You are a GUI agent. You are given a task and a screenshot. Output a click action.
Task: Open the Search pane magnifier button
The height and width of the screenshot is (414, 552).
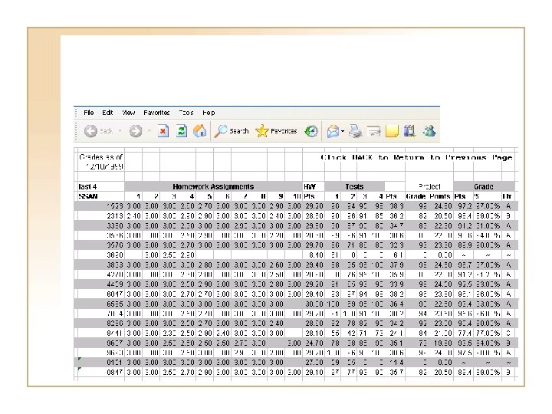coord(232,131)
